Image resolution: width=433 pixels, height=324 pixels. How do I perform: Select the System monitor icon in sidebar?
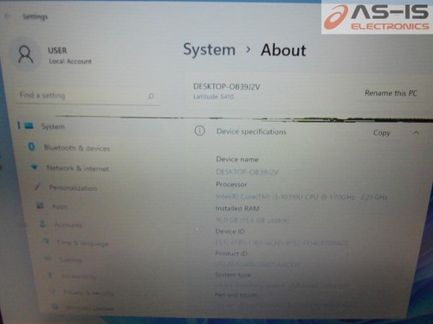pyautogui.click(x=29, y=125)
